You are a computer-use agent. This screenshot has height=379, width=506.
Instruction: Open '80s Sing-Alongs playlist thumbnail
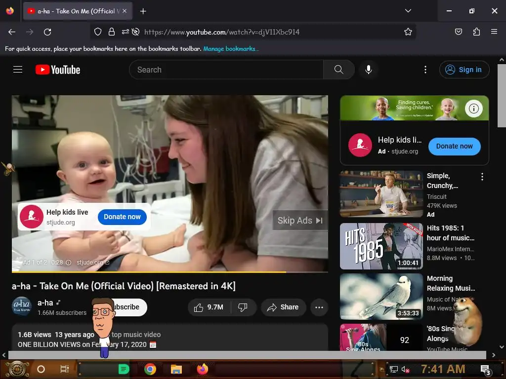pyautogui.click(x=381, y=337)
